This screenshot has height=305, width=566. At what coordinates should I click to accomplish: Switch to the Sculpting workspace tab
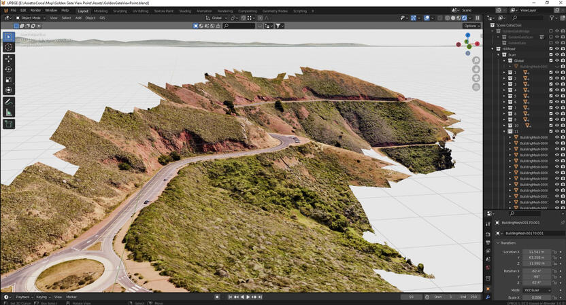120,11
